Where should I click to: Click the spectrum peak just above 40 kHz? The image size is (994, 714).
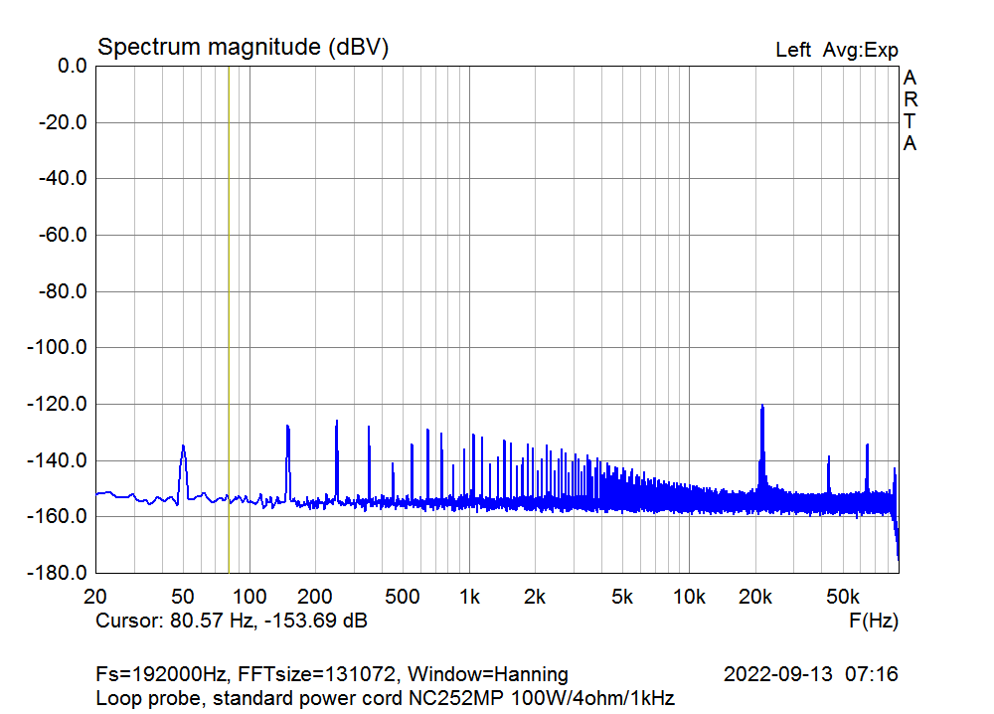[x=828, y=459]
